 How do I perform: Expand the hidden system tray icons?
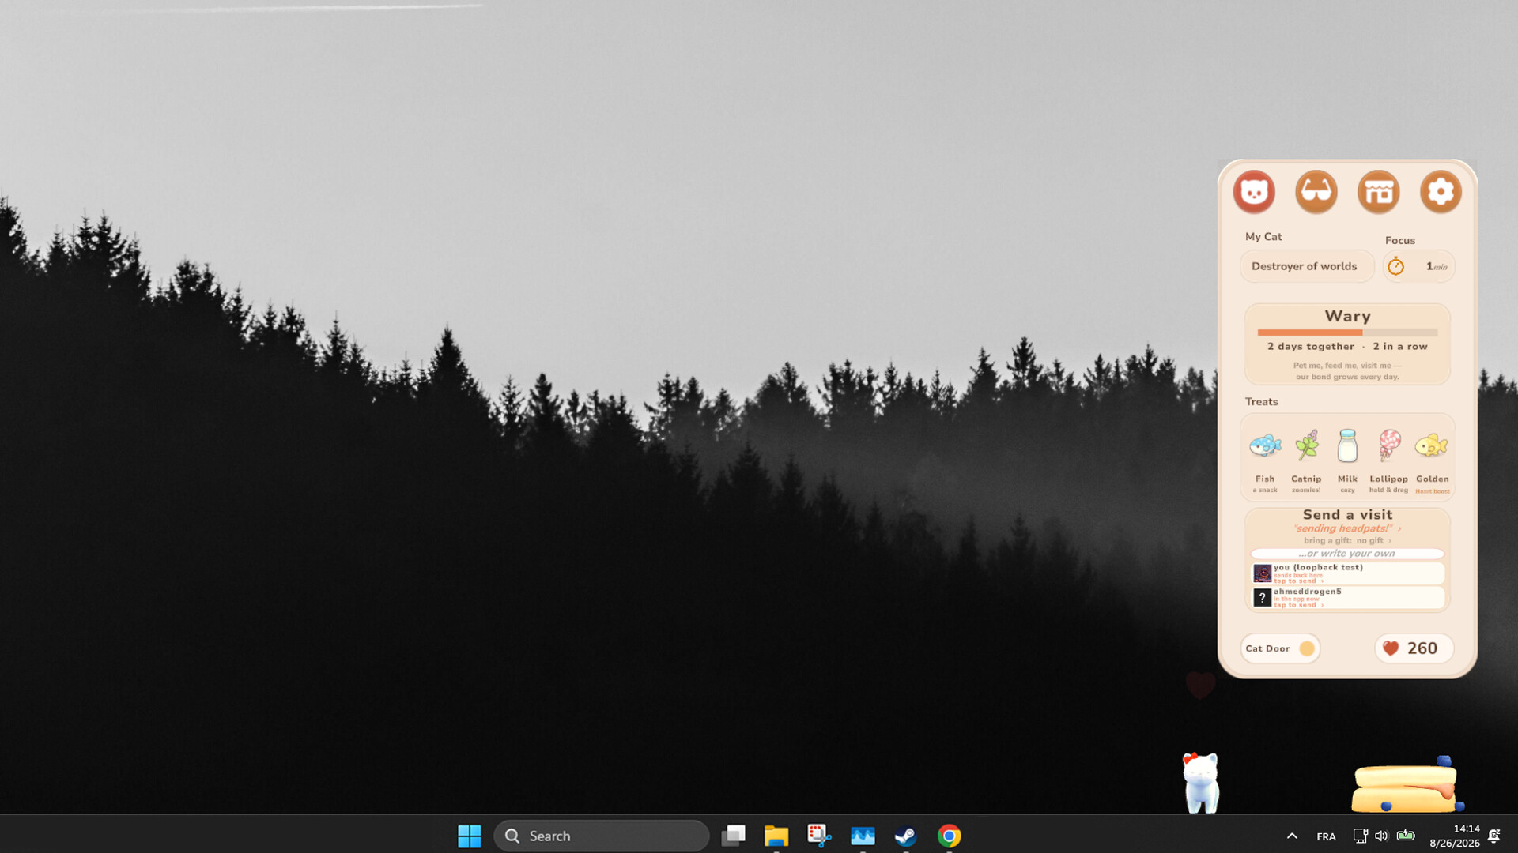[x=1292, y=836]
